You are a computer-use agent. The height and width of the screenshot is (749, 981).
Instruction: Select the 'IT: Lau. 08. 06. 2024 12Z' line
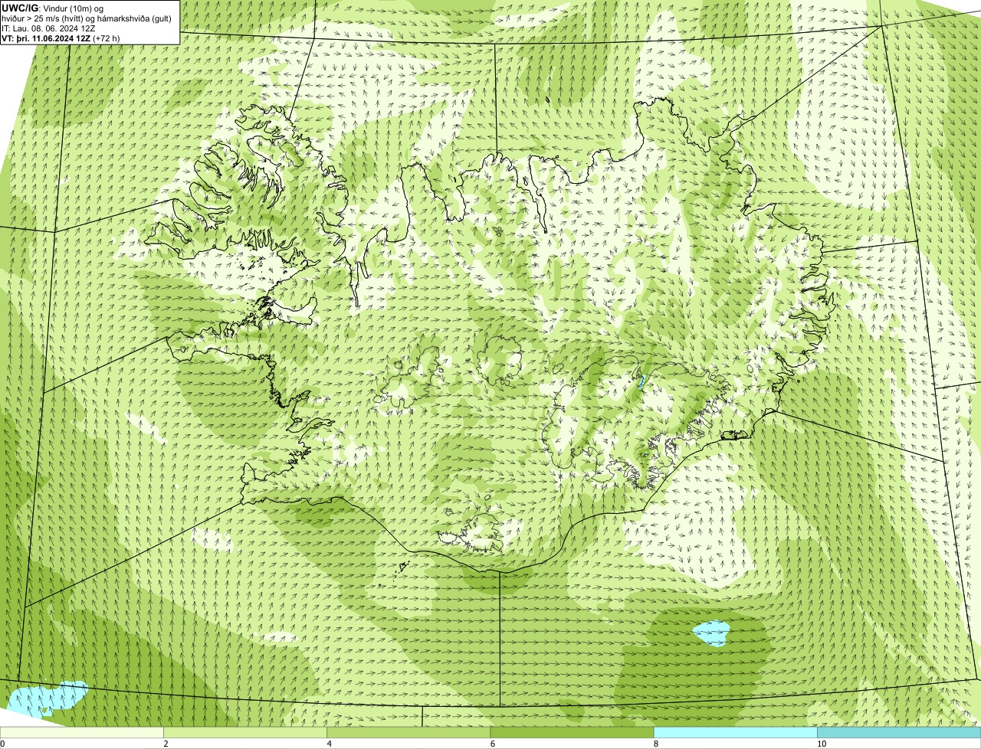48,28
